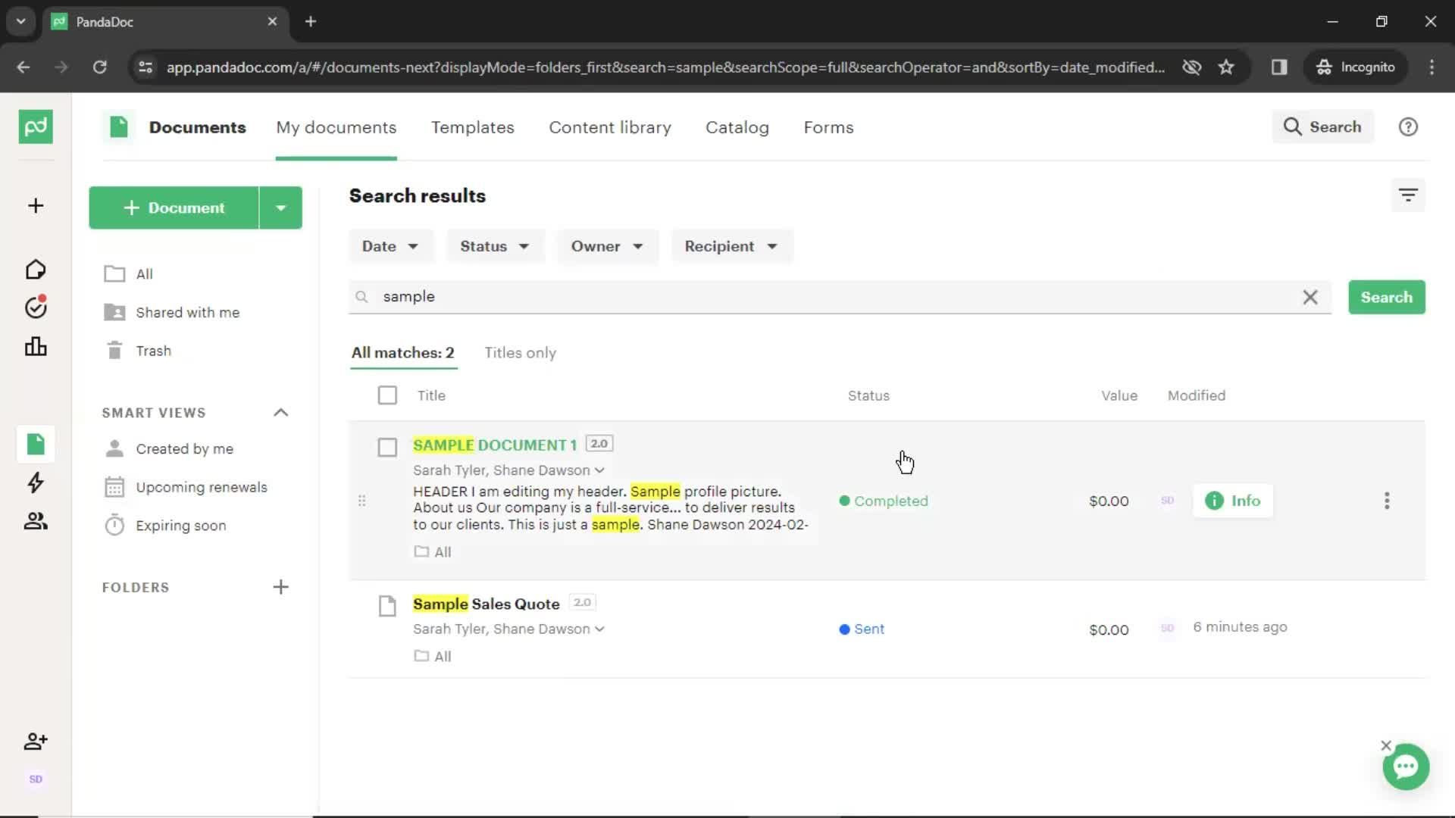Toggle the checkbox for SAMPLE DOCUMENT 1
The image size is (1455, 818).
point(388,445)
